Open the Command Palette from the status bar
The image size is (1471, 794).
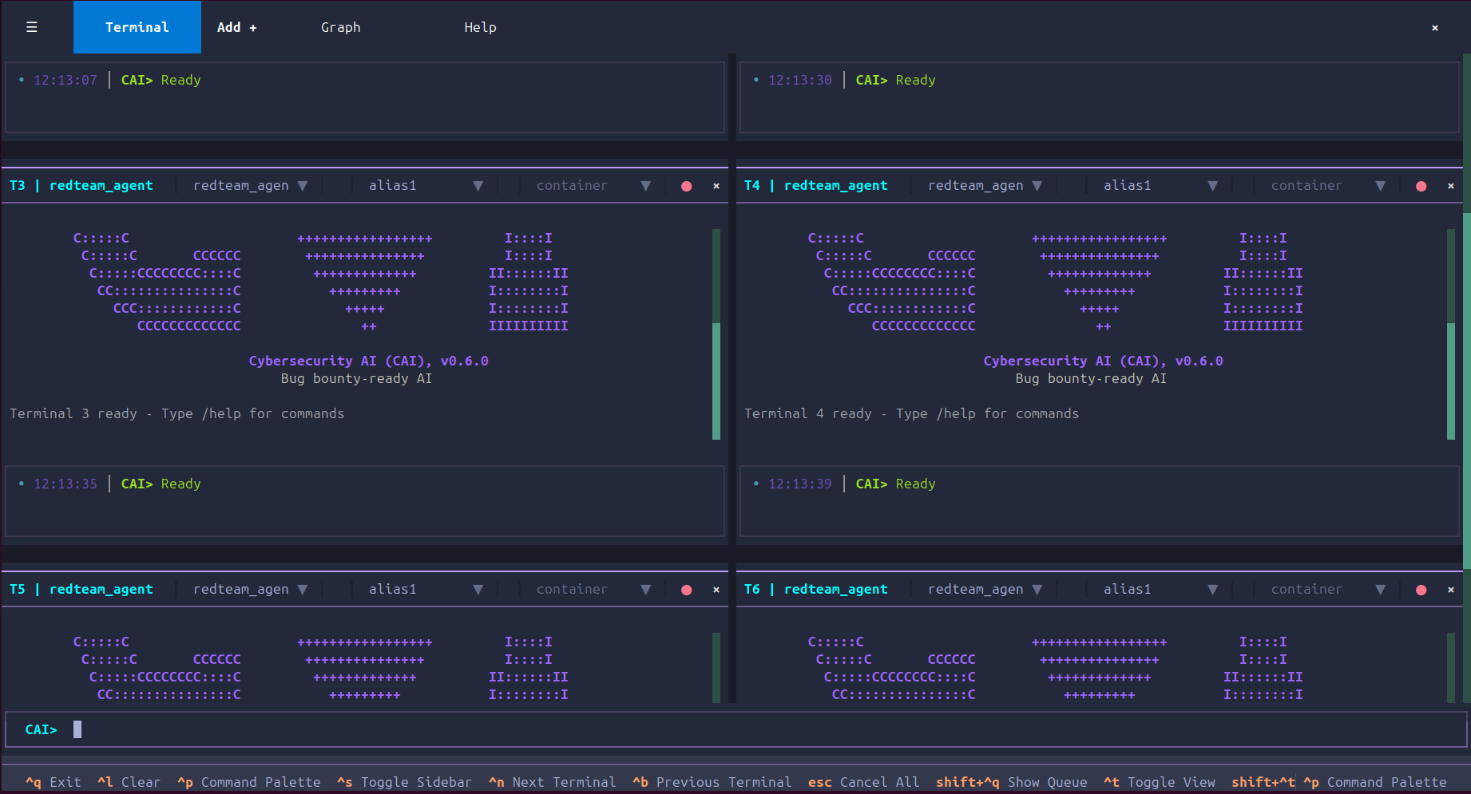[x=248, y=782]
